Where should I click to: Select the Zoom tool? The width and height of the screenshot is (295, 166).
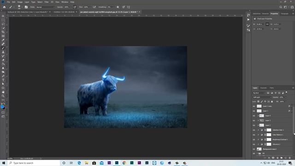point(3,96)
